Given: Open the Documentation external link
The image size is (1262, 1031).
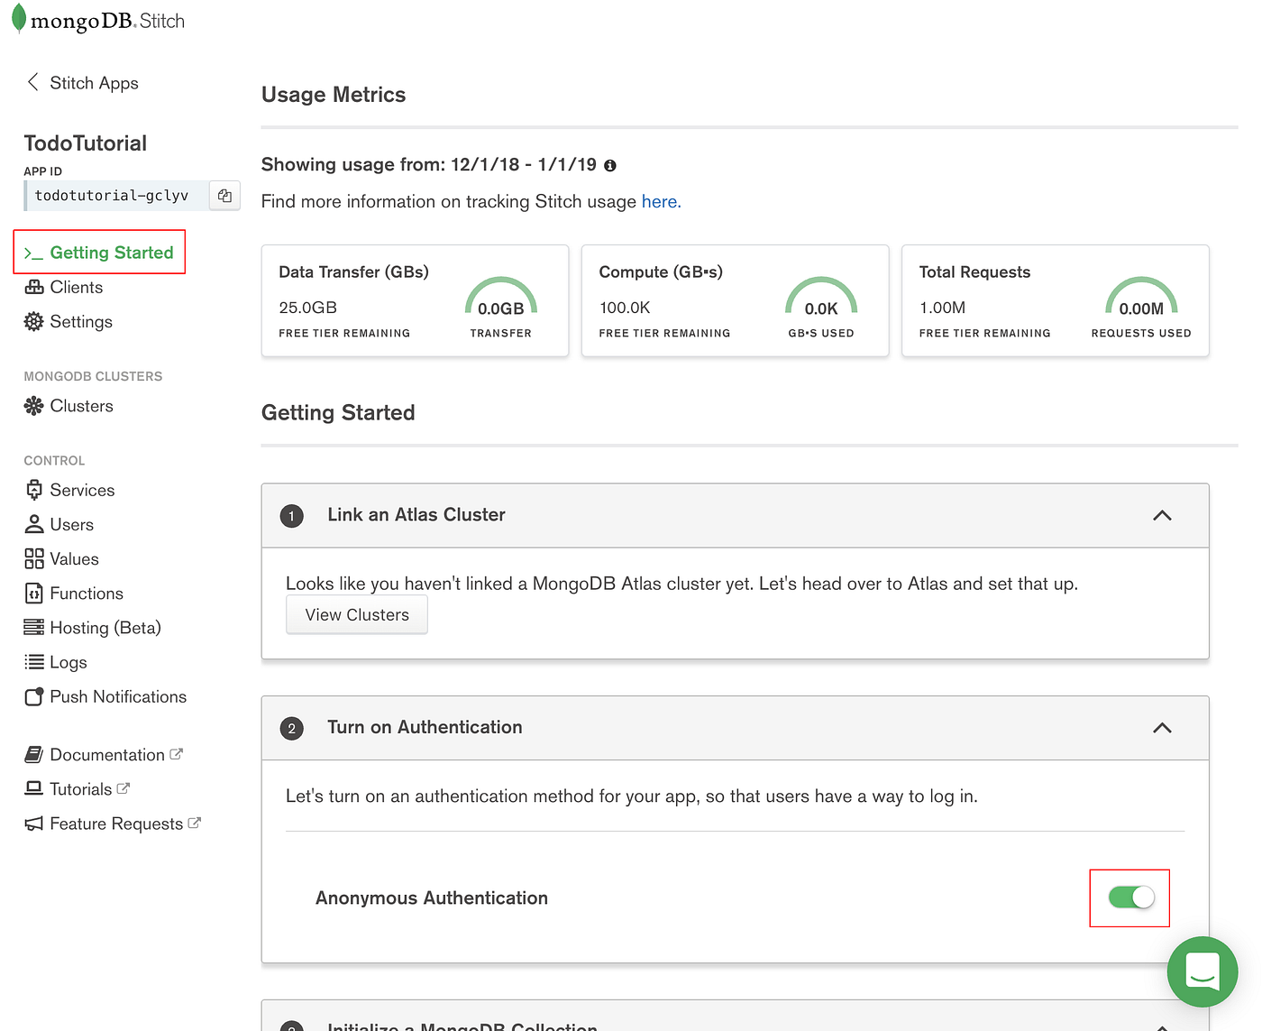Looking at the screenshot, I should [x=107, y=755].
